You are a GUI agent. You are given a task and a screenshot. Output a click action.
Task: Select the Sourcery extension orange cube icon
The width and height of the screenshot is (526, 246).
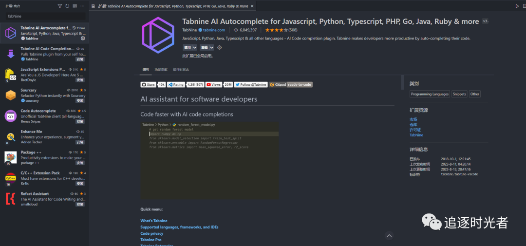pyautogui.click(x=11, y=95)
